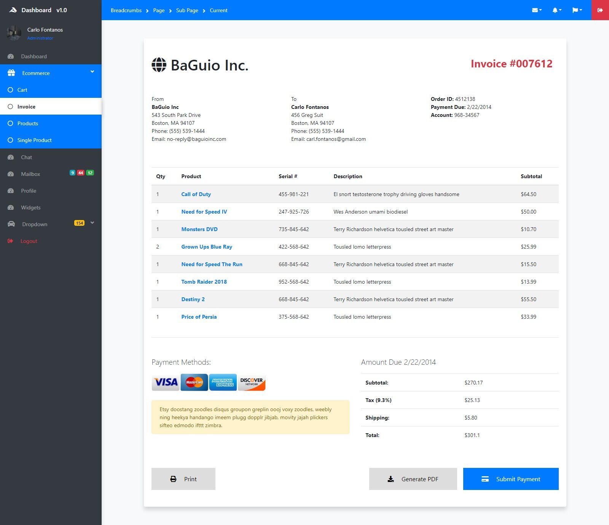Open Price of Persia product link
Viewport: 609px width, 525px height.
(199, 317)
